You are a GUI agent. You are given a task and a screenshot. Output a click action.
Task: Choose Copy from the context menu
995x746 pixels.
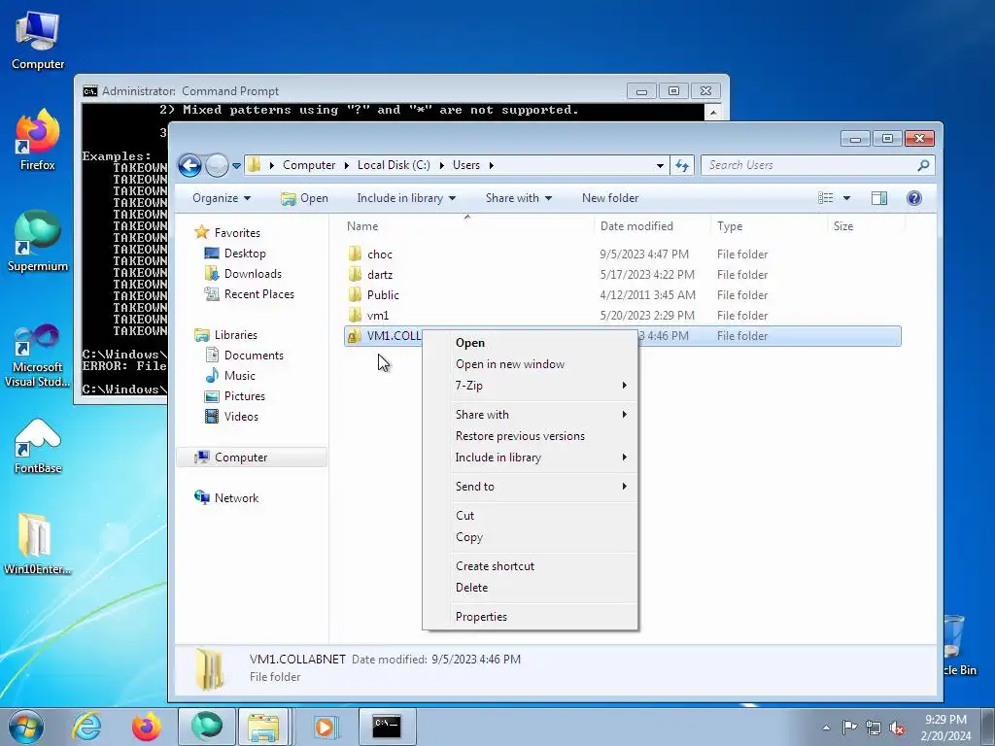(530, 537)
